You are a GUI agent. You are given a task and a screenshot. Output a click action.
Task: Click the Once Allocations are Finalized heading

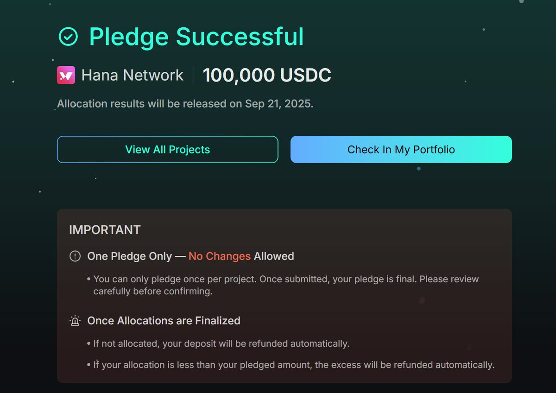click(164, 321)
